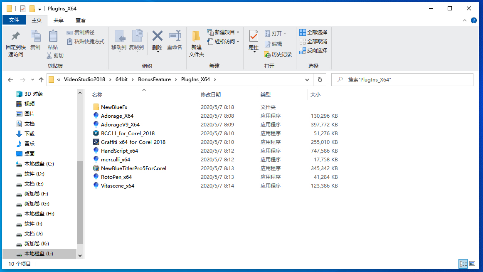This screenshot has width=483, height=272.
Task: Sort by the 名称 column header
Action: click(x=97, y=95)
